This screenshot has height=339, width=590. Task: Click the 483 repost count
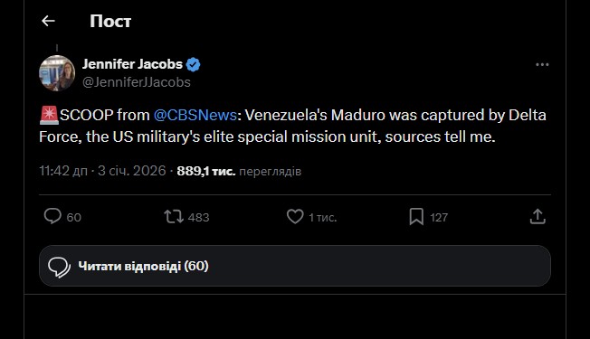199,217
